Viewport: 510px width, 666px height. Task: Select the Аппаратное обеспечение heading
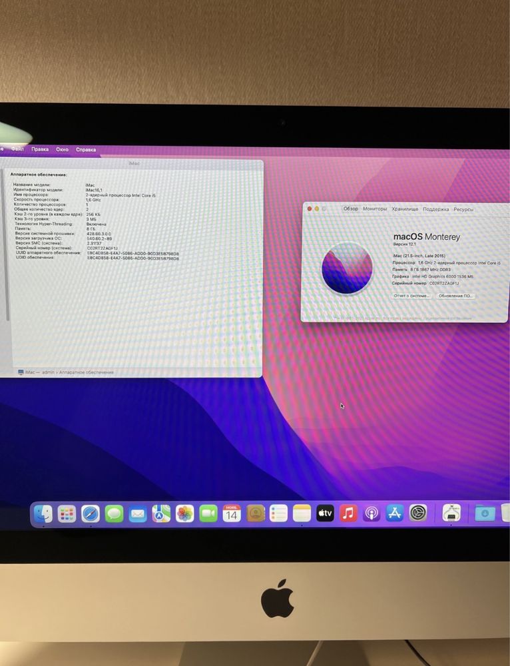click(x=39, y=174)
